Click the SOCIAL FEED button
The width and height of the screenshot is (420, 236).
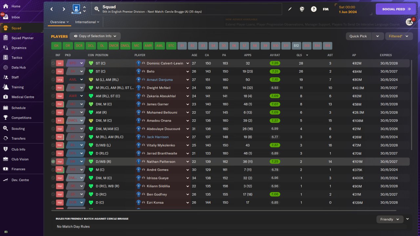click(396, 9)
